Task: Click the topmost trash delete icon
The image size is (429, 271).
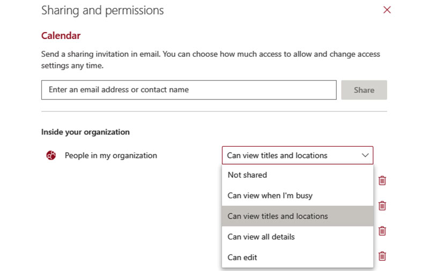Action: click(x=382, y=180)
